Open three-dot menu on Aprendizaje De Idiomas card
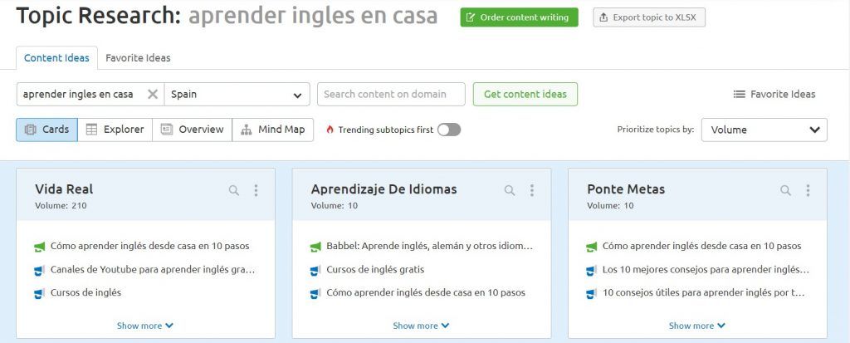Viewport: 850px width, 343px height. click(x=532, y=190)
